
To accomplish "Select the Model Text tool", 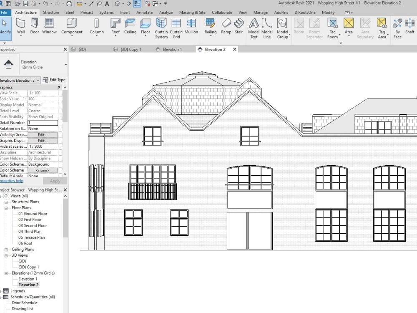I will point(254,28).
